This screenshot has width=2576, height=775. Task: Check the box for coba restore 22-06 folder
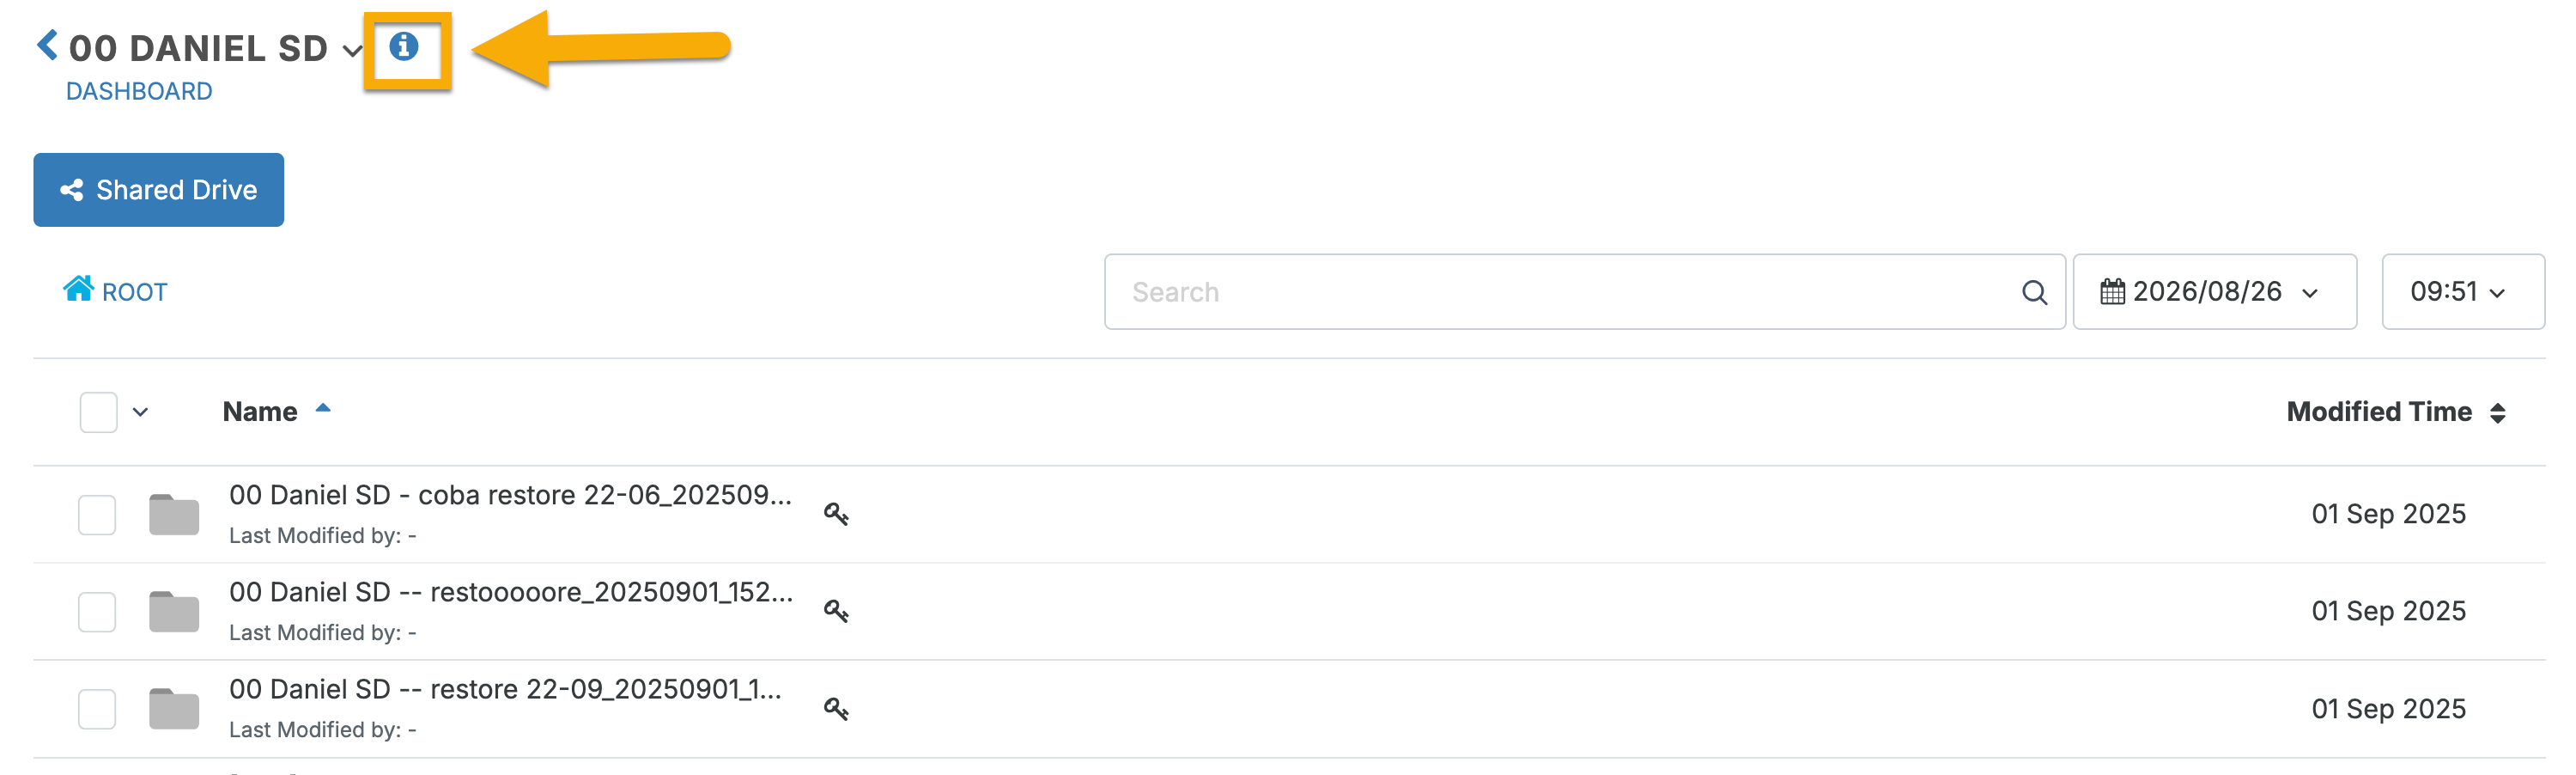click(97, 515)
